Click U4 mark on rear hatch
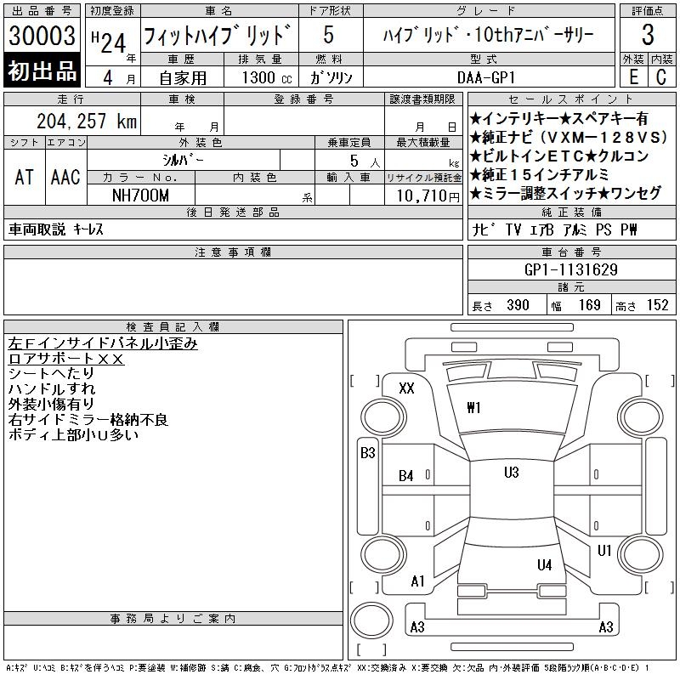Screen dimensions: 680x680 coord(544,564)
